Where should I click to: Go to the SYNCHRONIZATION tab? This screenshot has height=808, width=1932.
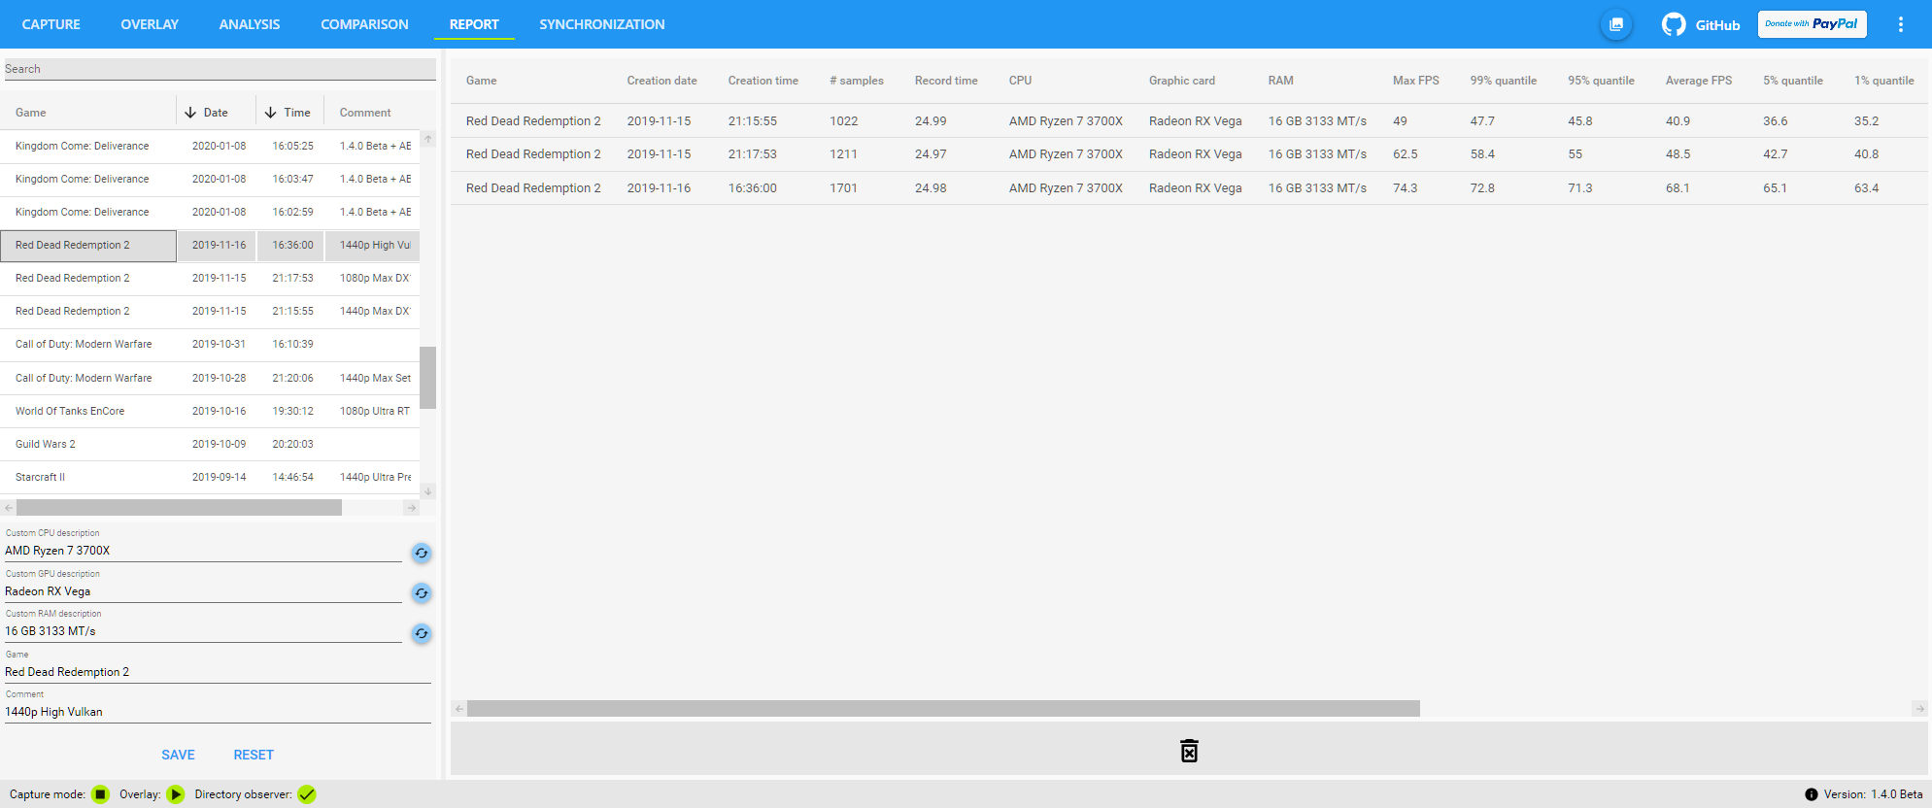point(602,24)
